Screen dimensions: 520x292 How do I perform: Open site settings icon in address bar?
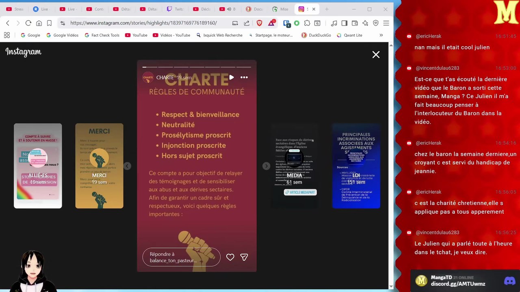pos(63,23)
